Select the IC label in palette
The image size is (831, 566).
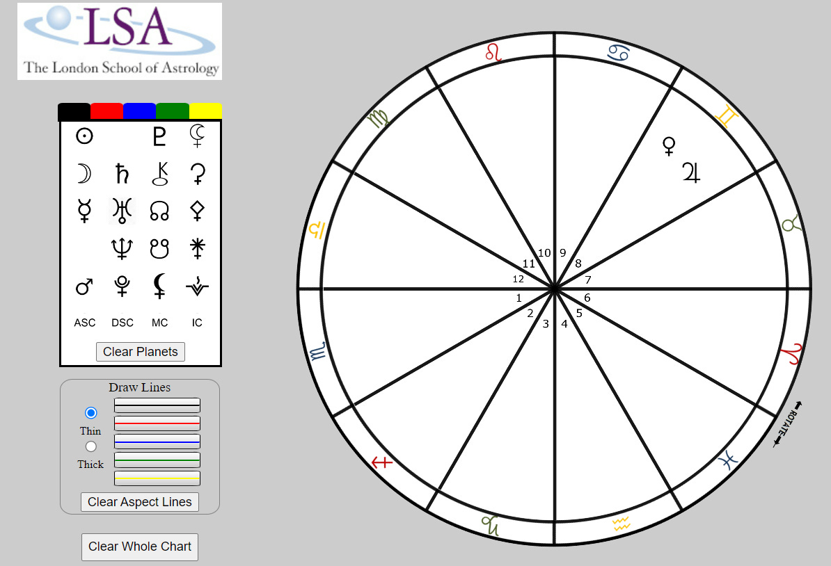tap(197, 323)
